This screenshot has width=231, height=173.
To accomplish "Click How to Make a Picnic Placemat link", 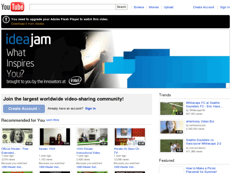I will coord(201,170).
